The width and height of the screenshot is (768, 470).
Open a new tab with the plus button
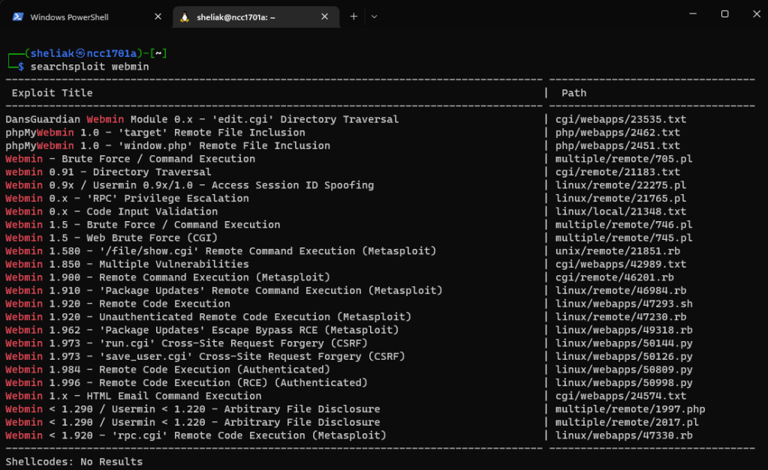coord(354,16)
